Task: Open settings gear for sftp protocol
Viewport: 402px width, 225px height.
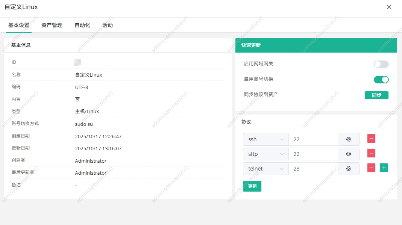Action: click(349, 154)
